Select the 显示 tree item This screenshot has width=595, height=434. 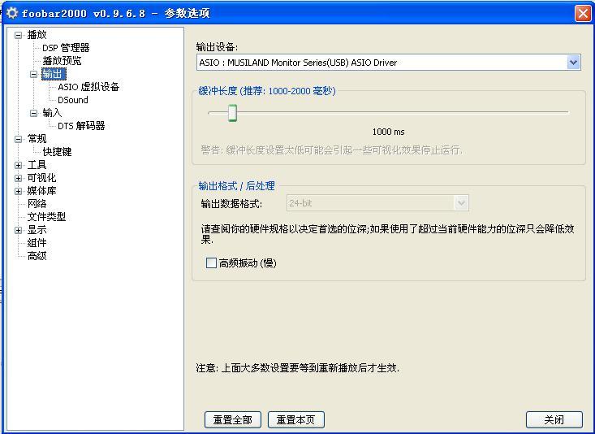click(x=37, y=229)
